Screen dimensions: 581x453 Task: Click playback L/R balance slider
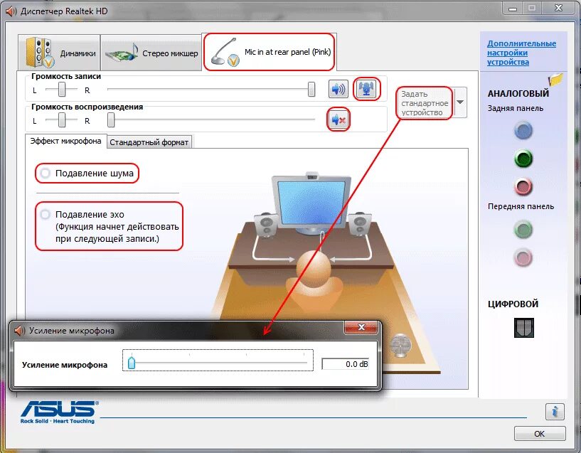[x=61, y=120]
